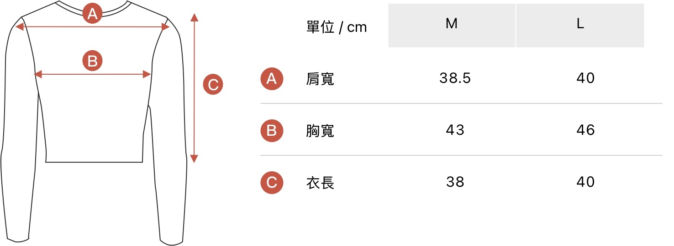Click the 肩寬 row label

tap(320, 79)
